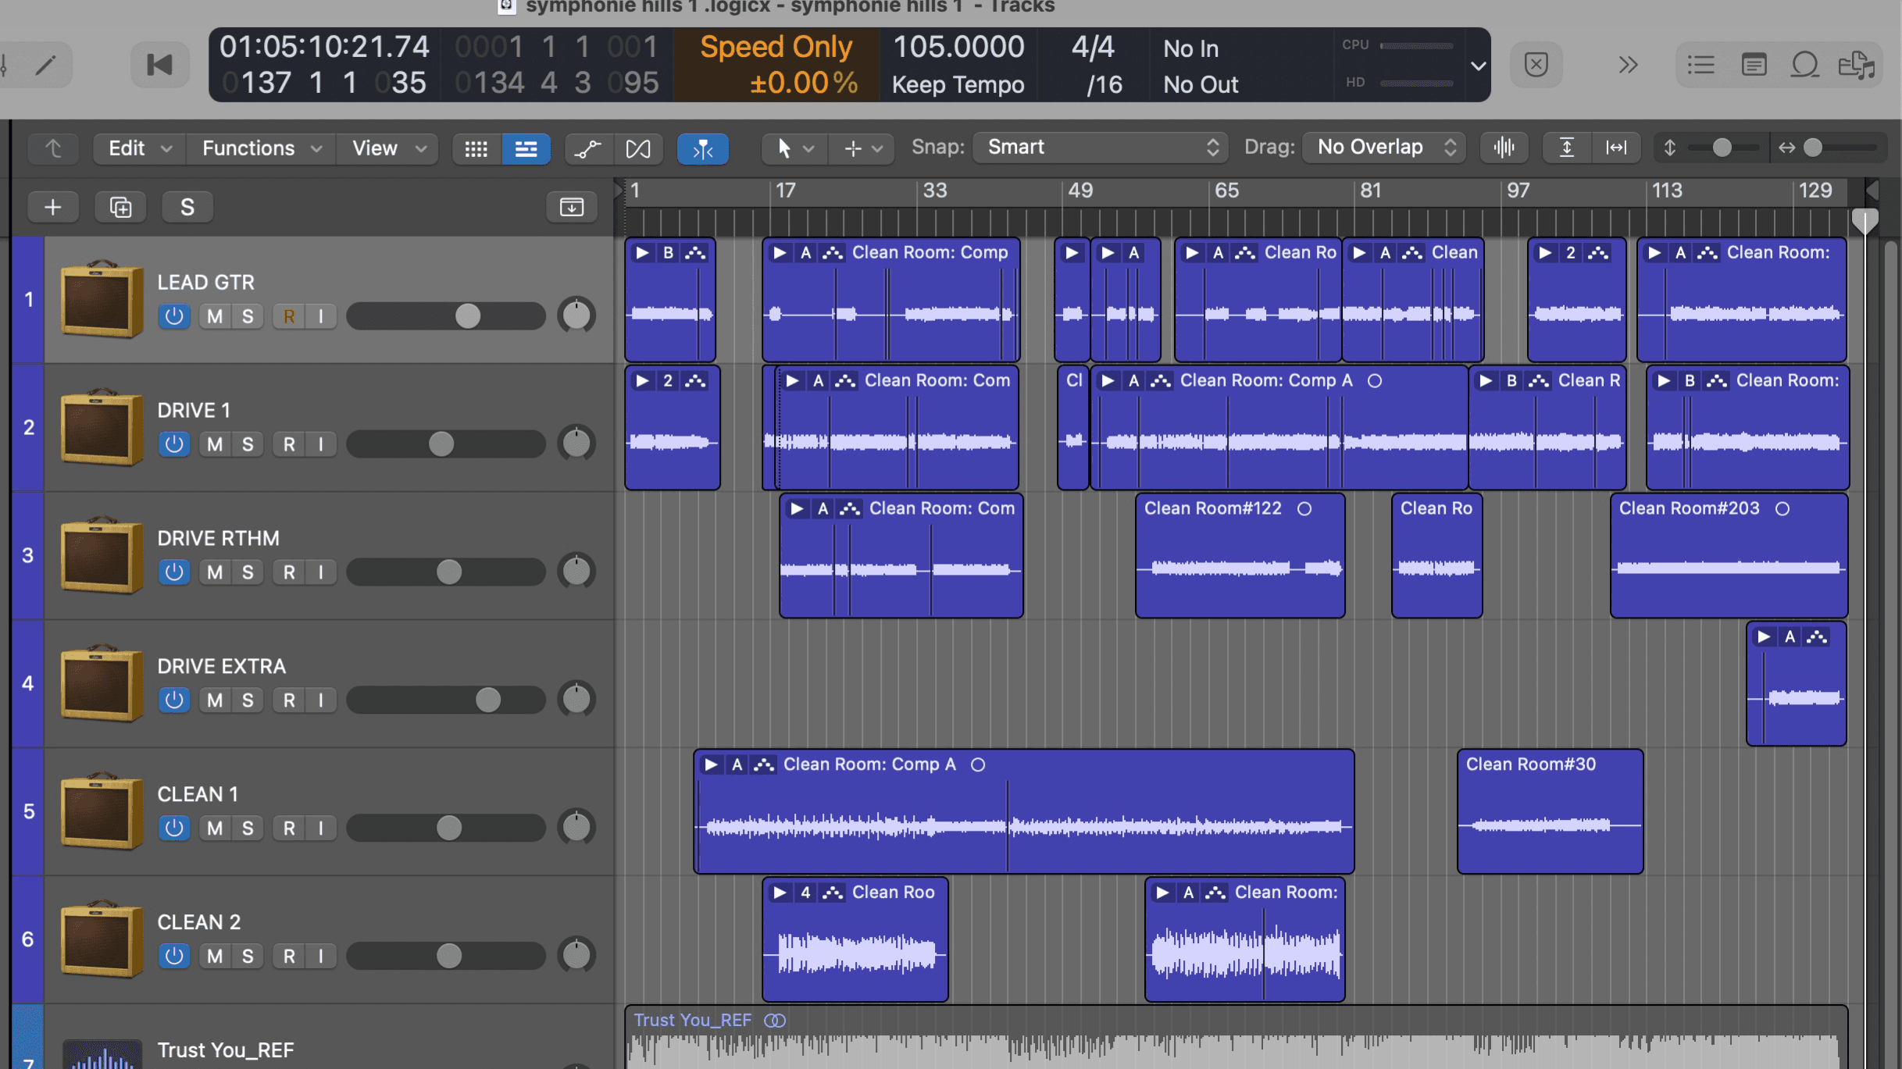
Task: Enable input monitoring on CLEAN 1
Action: pos(321,828)
